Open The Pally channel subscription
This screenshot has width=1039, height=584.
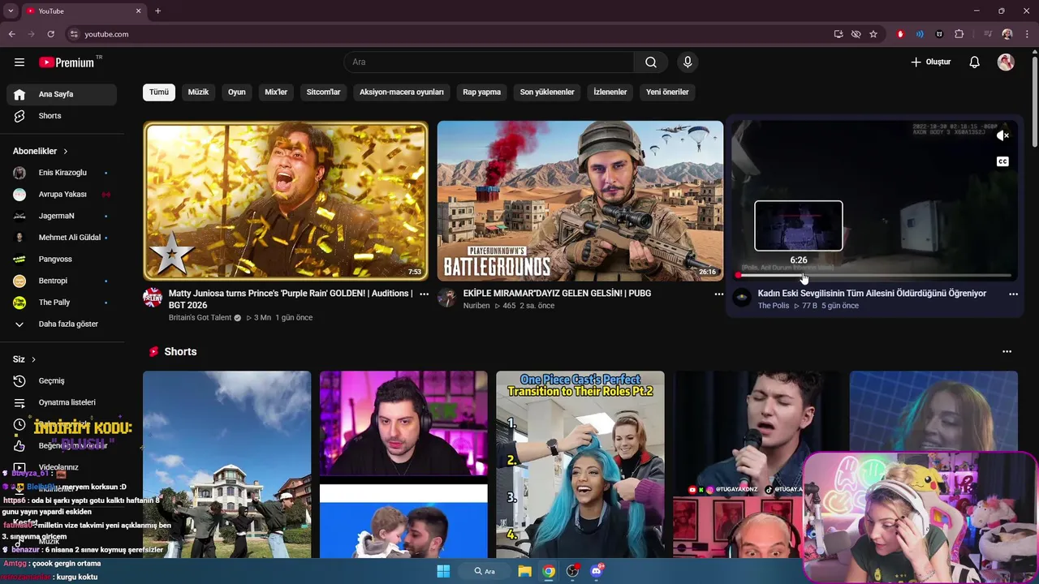62,303
